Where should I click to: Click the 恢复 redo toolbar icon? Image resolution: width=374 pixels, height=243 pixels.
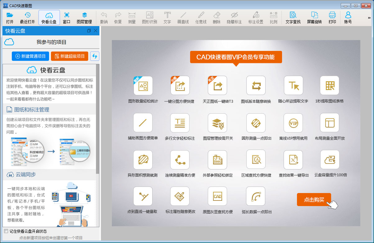[x=118, y=18]
